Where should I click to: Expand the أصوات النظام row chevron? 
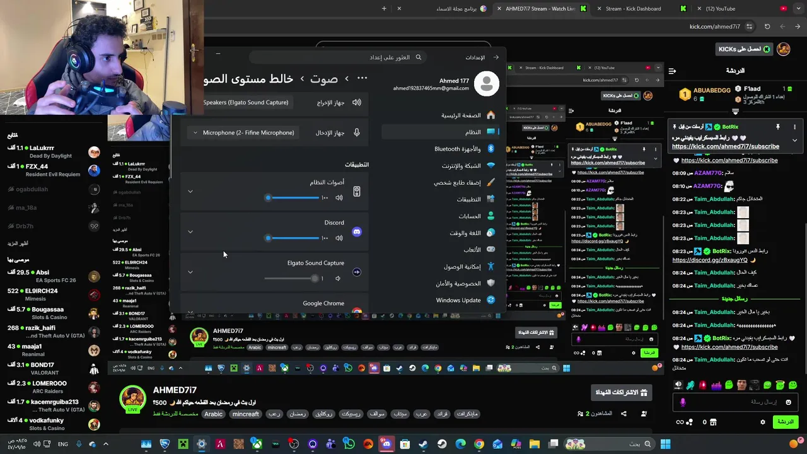190,192
